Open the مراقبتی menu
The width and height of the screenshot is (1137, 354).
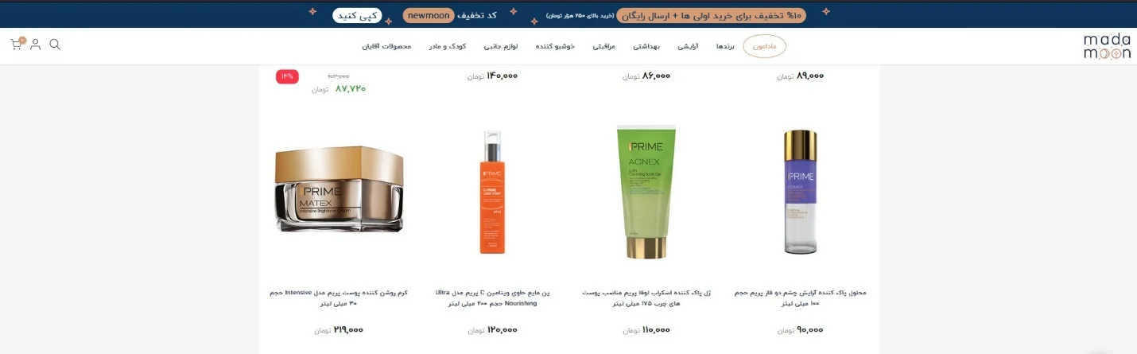point(604,46)
